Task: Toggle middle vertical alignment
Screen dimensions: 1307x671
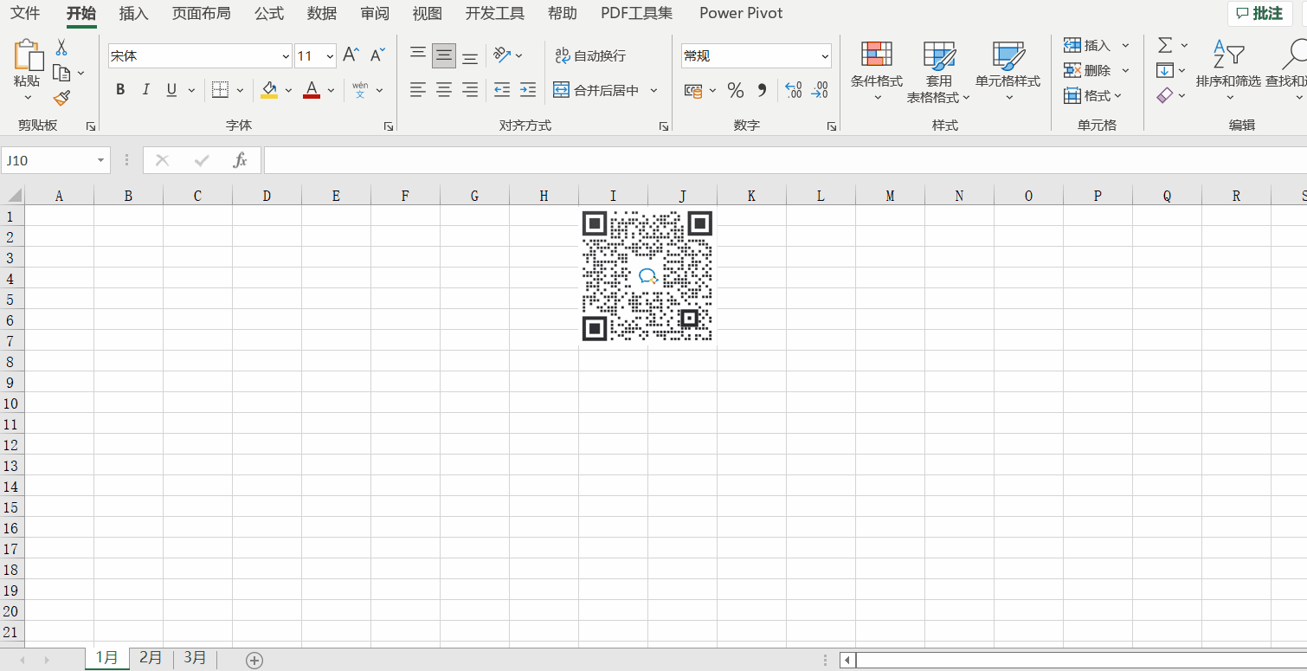Action: click(x=444, y=55)
